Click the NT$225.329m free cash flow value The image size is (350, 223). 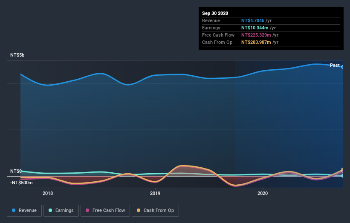click(x=256, y=35)
